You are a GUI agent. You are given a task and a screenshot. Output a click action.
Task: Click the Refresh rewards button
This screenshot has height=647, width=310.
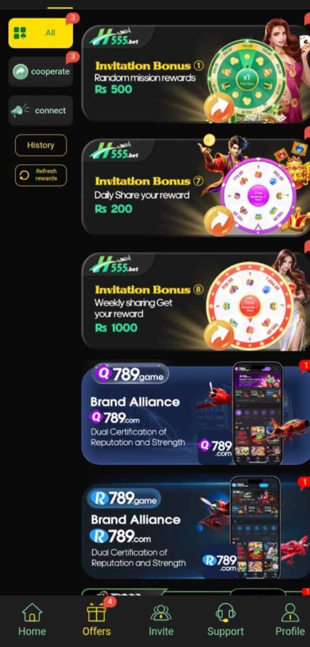pyautogui.click(x=41, y=175)
